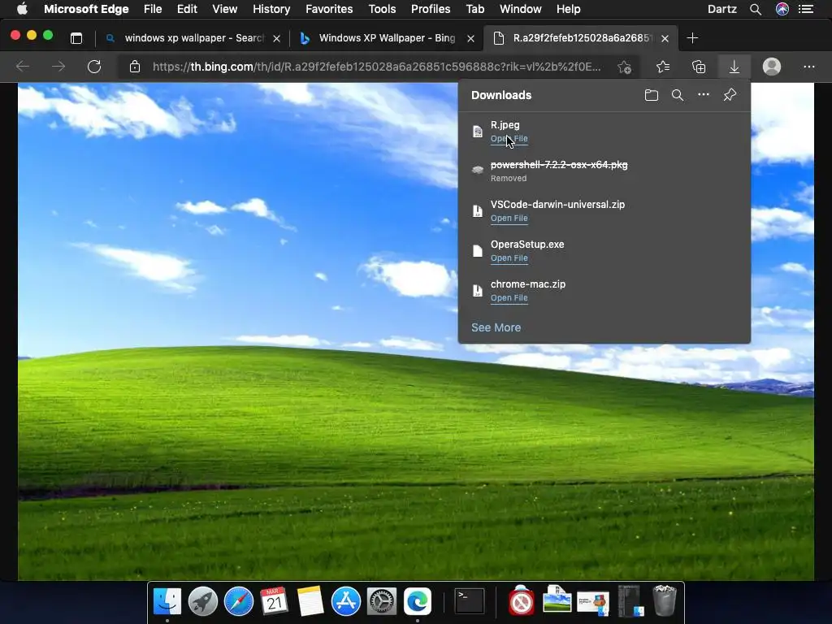
Task: Open a new tab
Action: tap(692, 38)
